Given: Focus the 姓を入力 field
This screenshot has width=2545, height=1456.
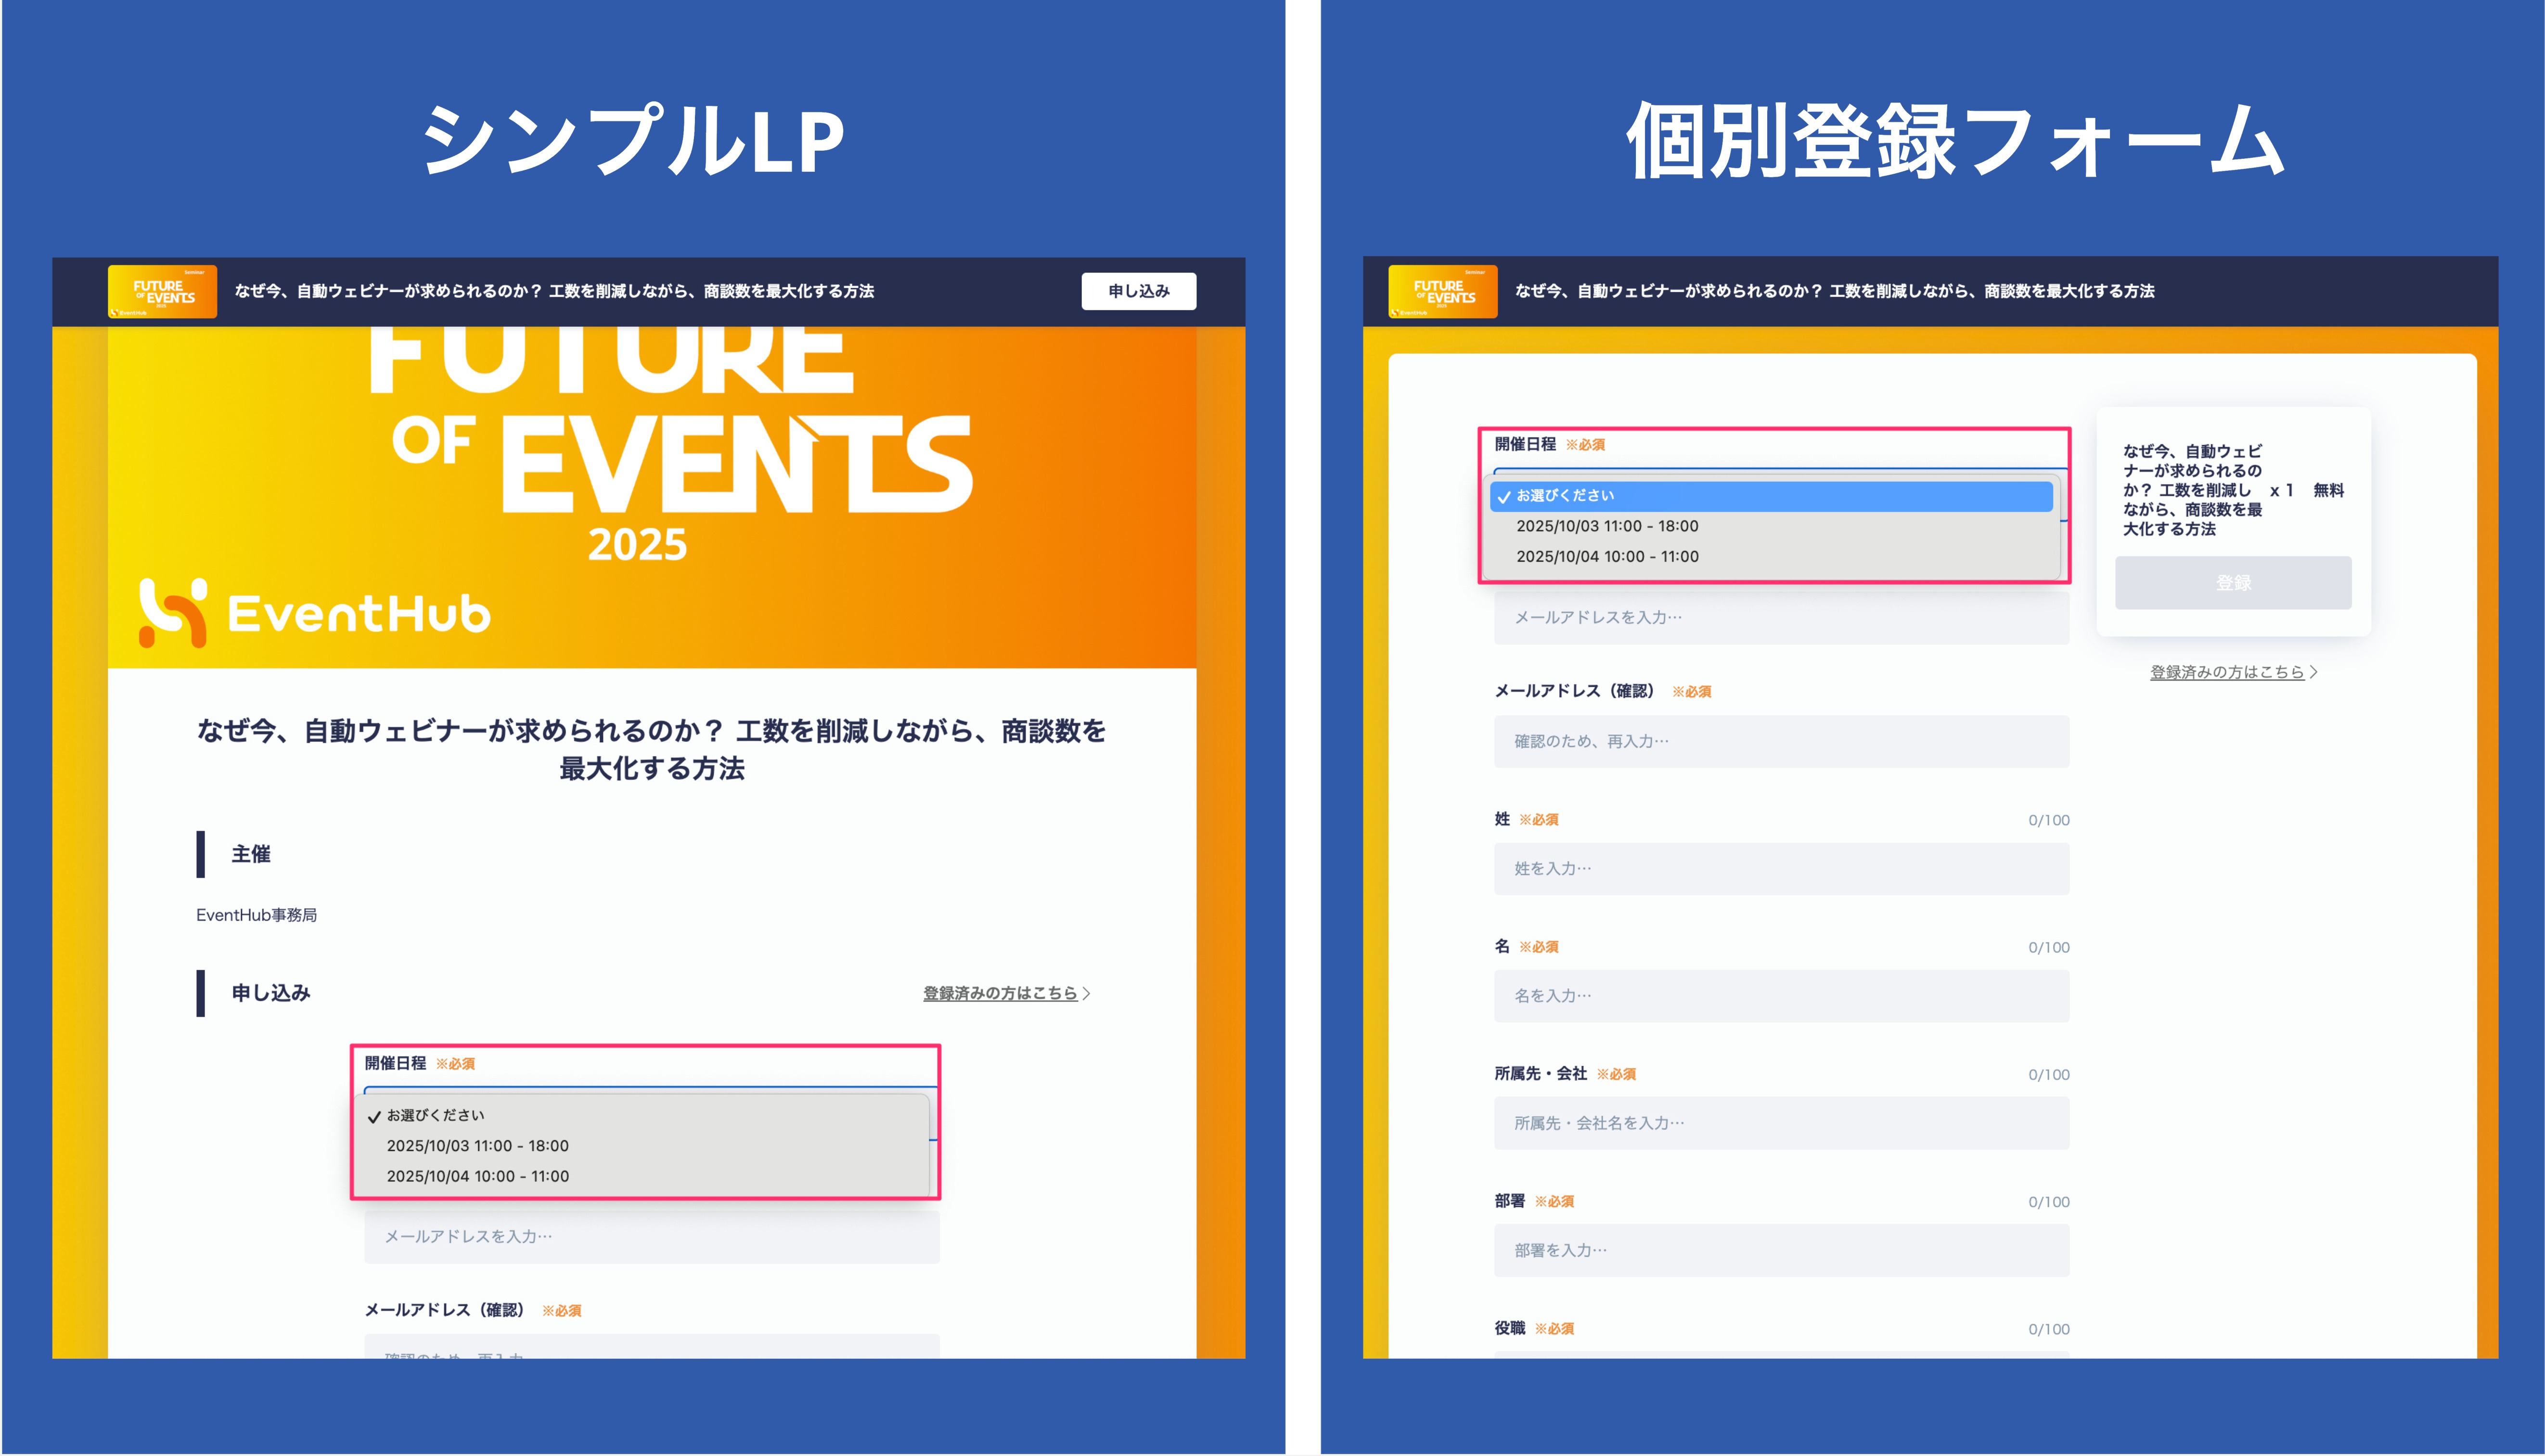Looking at the screenshot, I should point(1781,868).
